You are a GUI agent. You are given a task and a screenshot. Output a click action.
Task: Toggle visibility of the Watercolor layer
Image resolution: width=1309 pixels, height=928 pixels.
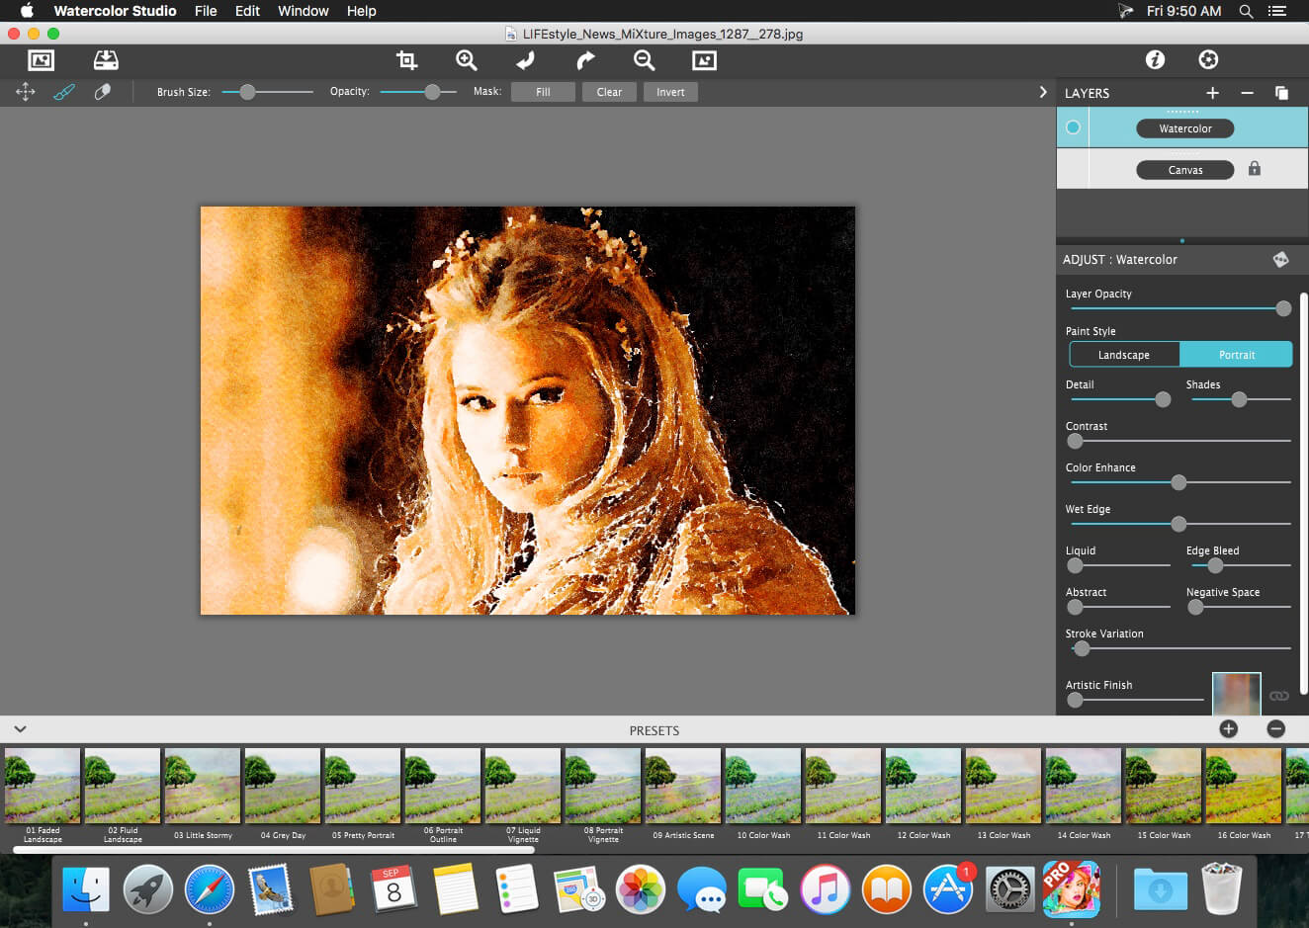[x=1073, y=127]
